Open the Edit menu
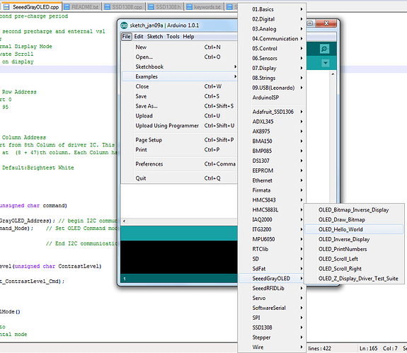 [139, 37]
